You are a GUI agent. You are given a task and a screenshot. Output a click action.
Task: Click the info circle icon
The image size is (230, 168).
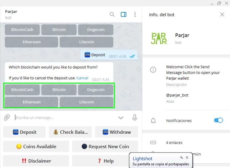(153, 70)
